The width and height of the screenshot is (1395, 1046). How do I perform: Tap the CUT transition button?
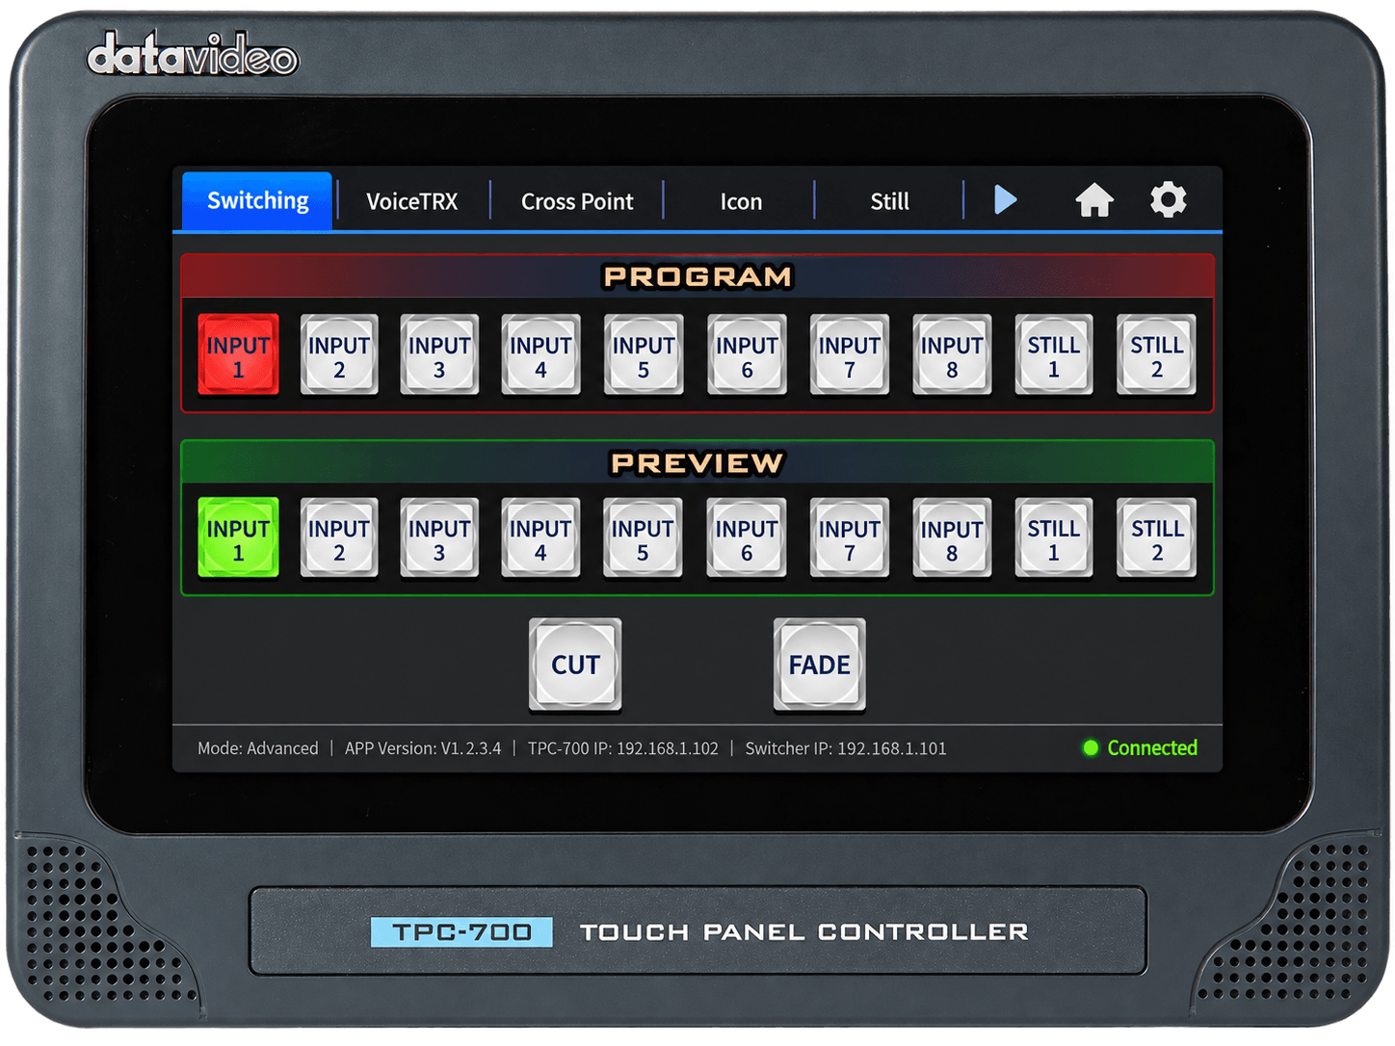pyautogui.click(x=575, y=665)
